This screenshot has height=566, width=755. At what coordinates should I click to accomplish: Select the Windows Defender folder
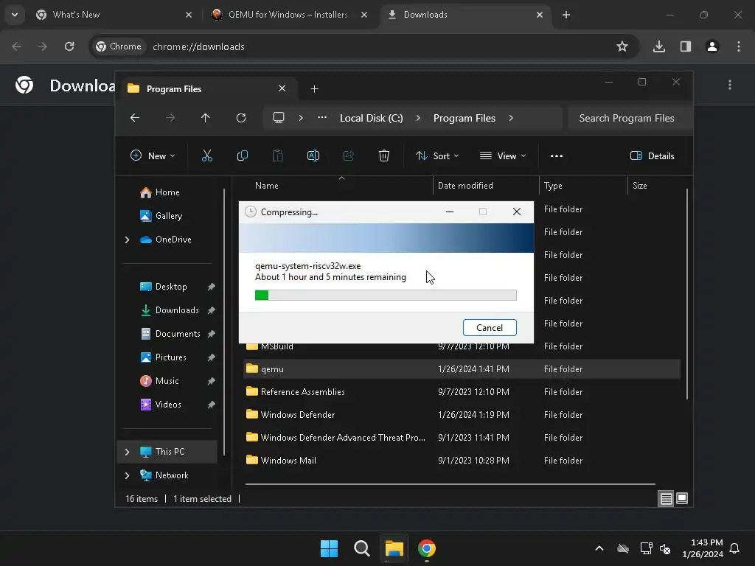(462, 415)
